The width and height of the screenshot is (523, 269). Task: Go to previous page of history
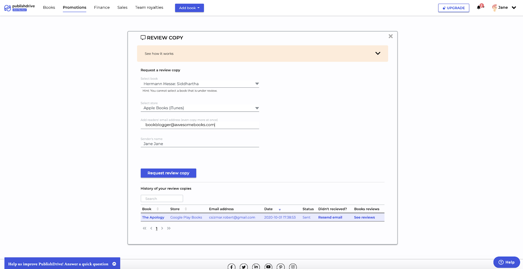point(151,228)
